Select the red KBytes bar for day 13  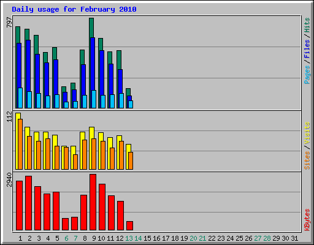click(x=129, y=226)
